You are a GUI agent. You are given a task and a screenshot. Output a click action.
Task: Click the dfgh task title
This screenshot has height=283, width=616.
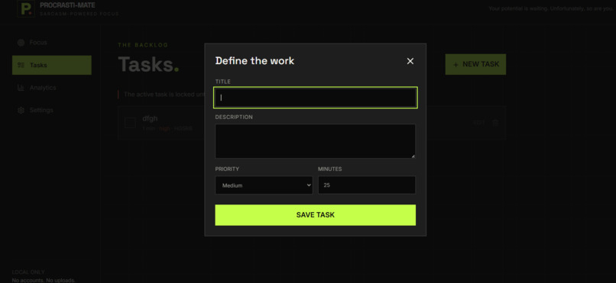(150, 118)
